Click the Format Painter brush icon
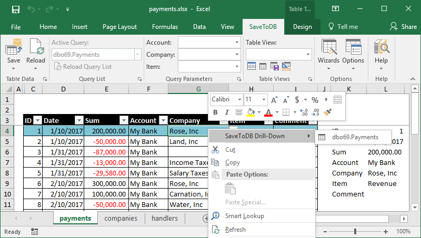The image size is (421, 238). [x=327, y=112]
